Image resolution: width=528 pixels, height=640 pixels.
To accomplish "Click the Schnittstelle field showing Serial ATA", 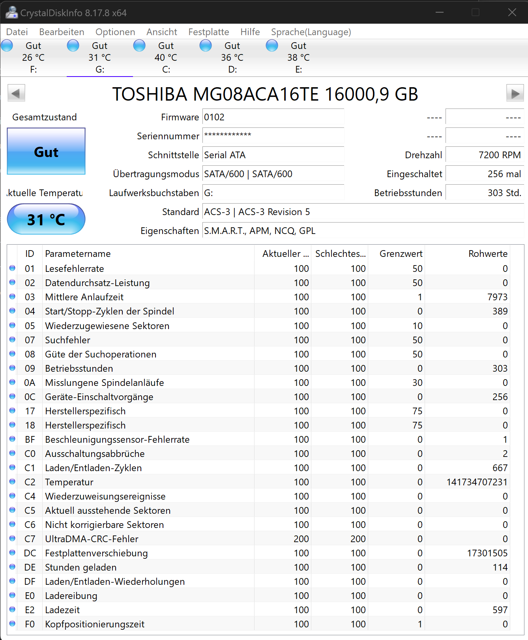I will 273,155.
